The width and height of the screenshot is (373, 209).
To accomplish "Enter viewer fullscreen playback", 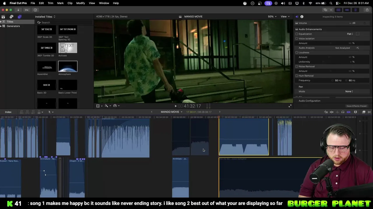I will point(290,106).
